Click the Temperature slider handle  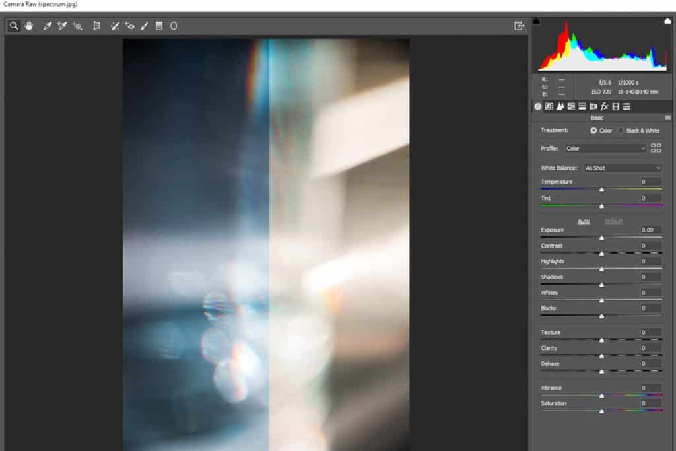(x=602, y=190)
